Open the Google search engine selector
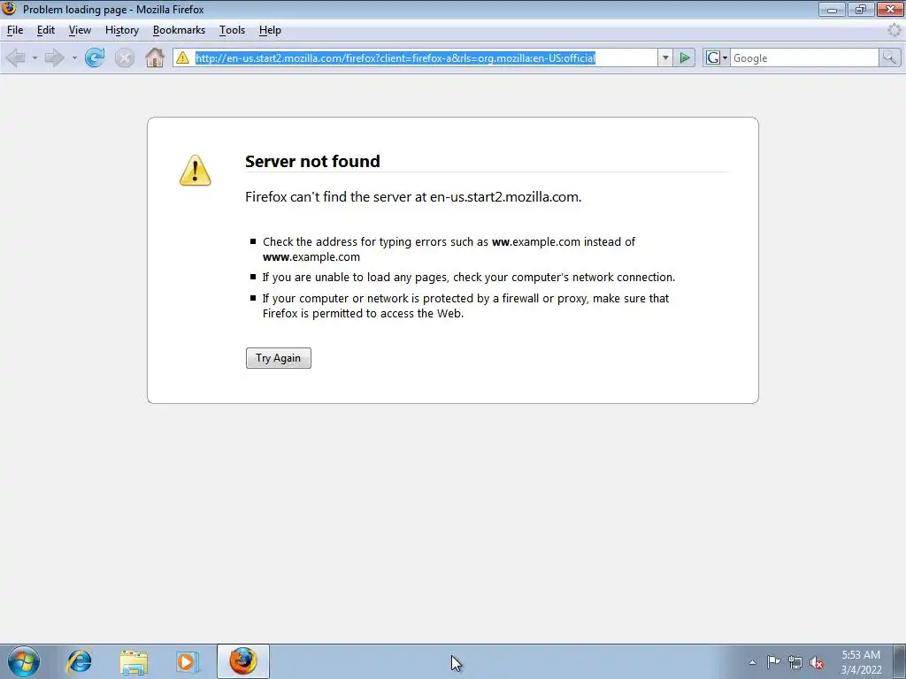The image size is (906, 679). [x=717, y=57]
